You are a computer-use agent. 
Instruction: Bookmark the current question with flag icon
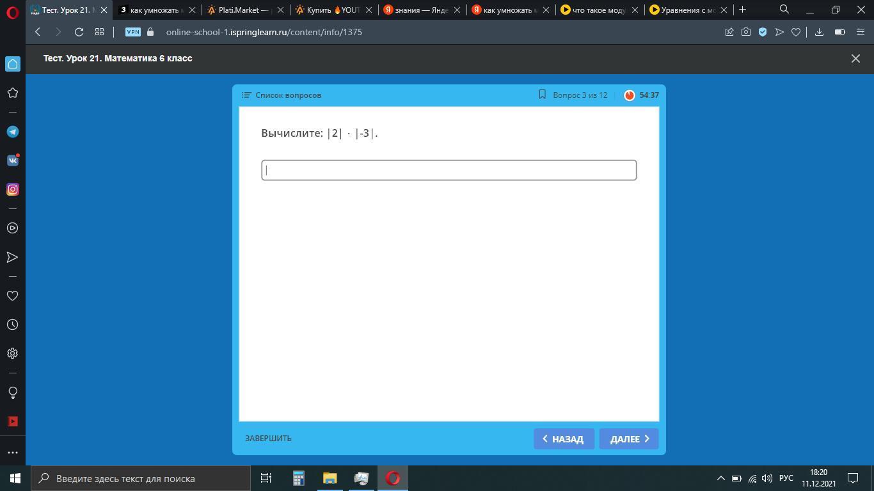[542, 95]
